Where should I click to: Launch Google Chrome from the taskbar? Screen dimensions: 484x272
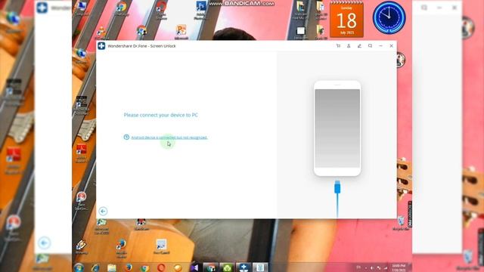144,267
